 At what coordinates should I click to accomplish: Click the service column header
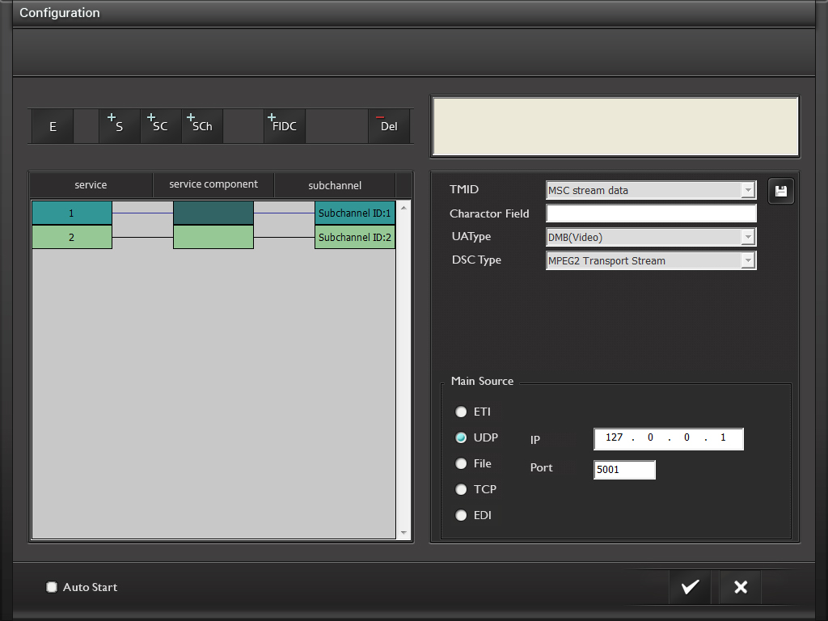(91, 185)
